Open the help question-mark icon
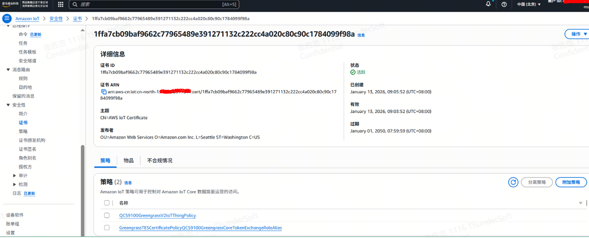This screenshot has width=589, height=238. pos(504,4)
